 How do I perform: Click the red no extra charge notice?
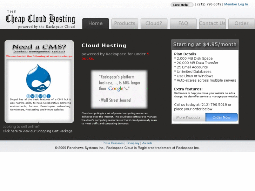[x=40, y=56]
